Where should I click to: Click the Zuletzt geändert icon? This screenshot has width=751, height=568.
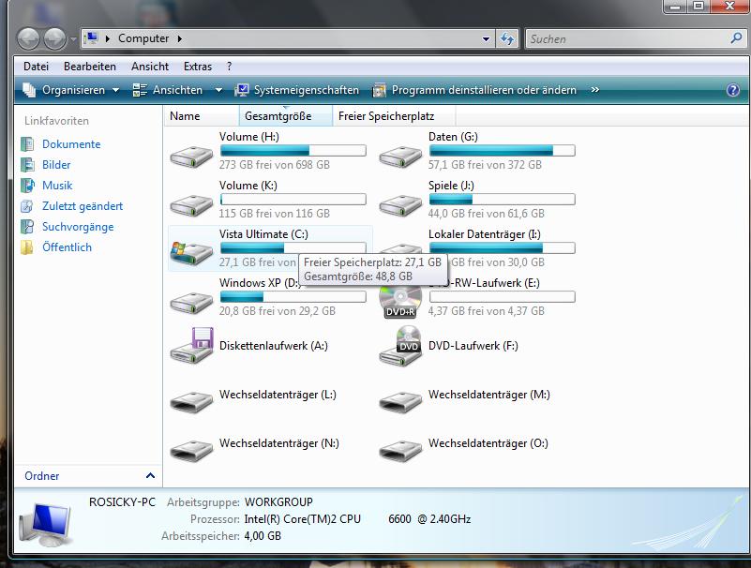pos(27,206)
